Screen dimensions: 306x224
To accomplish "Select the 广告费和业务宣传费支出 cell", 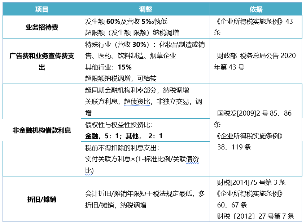I will click(x=42, y=61).
